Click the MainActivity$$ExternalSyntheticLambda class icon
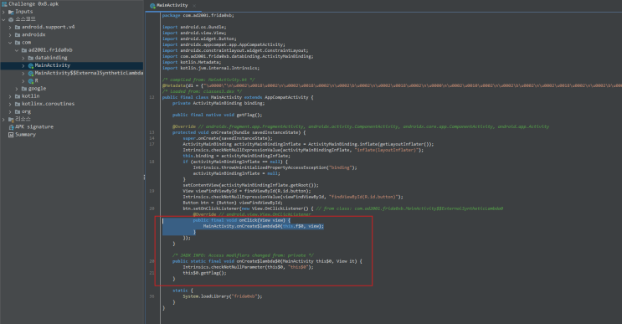622x324 pixels. [30, 74]
